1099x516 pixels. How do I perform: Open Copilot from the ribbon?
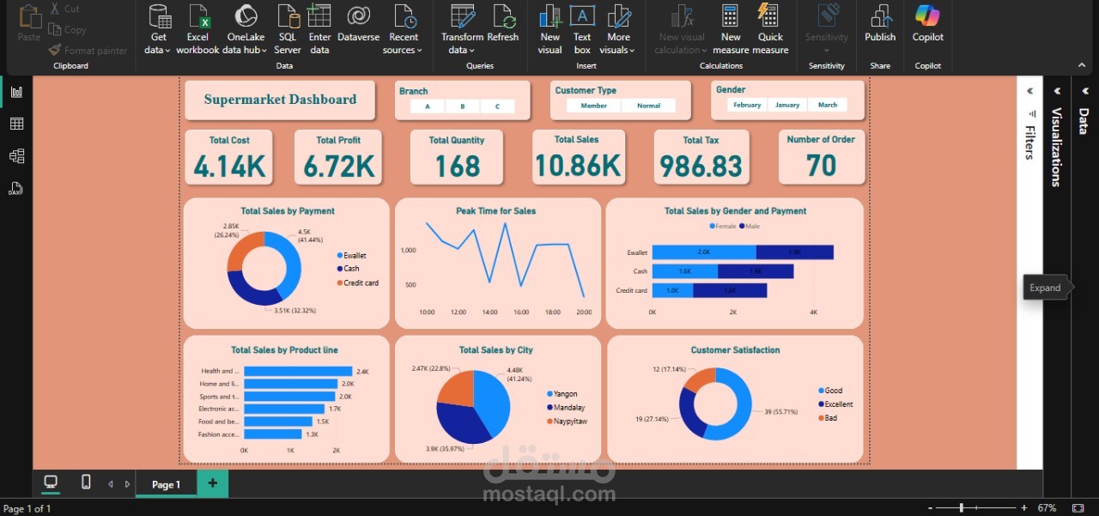tap(927, 23)
